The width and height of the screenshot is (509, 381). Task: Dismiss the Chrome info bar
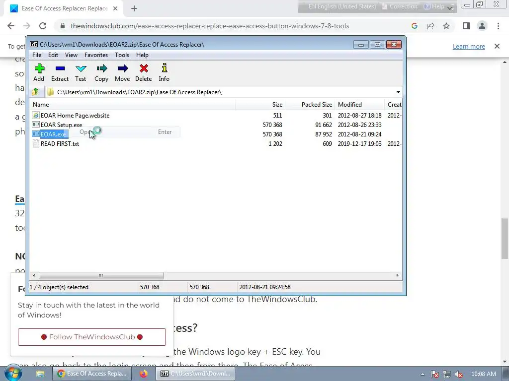[x=497, y=46]
